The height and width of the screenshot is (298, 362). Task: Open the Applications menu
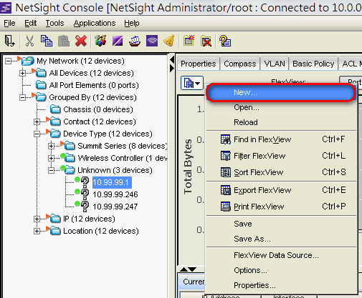(95, 23)
